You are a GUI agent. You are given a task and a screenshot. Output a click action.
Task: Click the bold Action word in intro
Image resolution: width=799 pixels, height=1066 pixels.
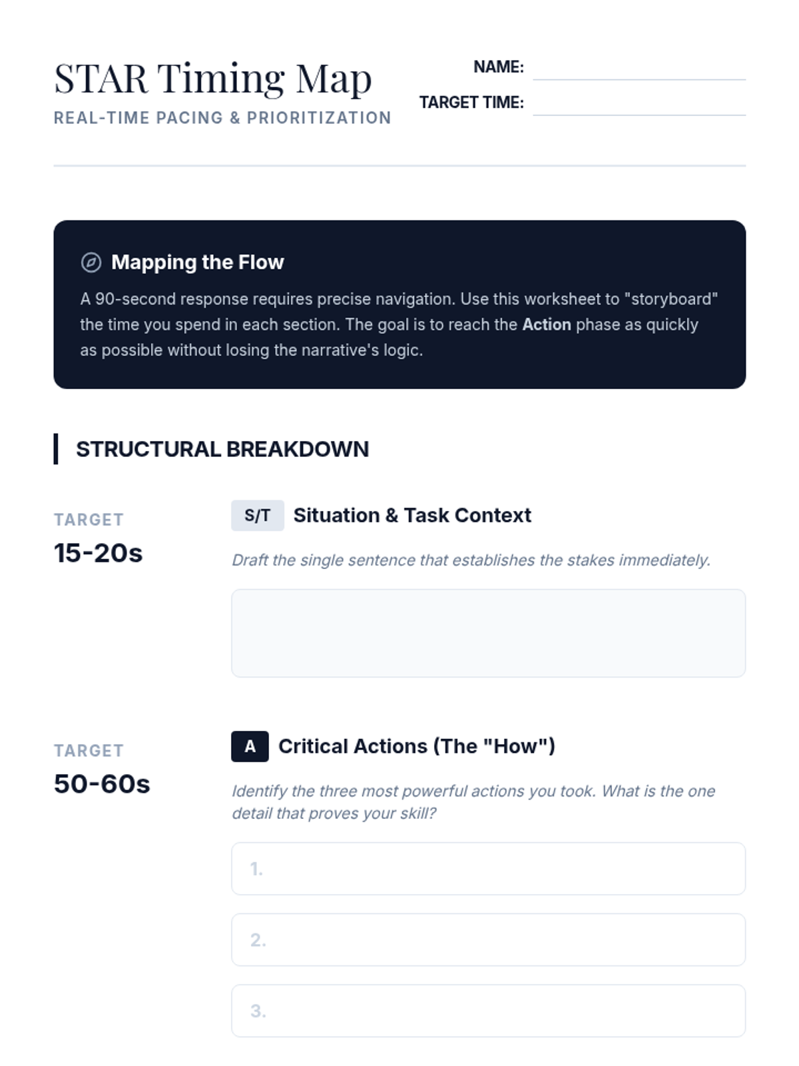(546, 324)
